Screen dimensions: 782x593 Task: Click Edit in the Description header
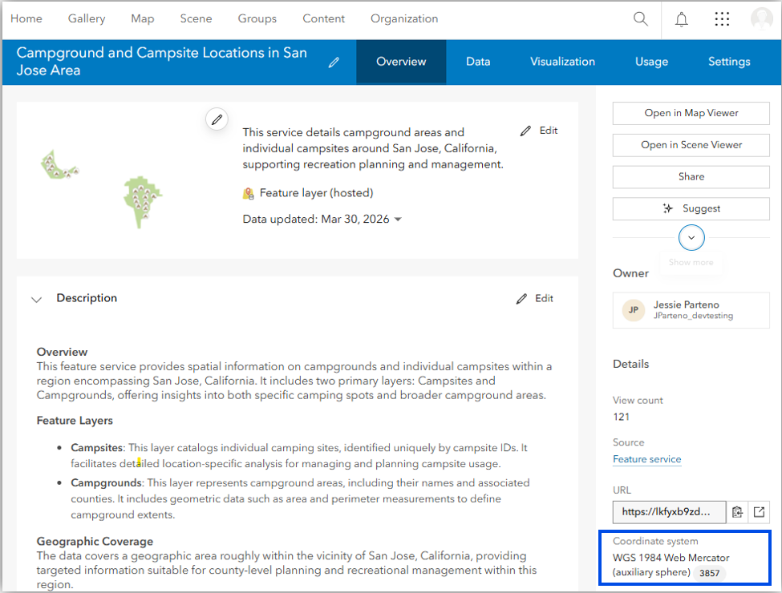(x=535, y=298)
